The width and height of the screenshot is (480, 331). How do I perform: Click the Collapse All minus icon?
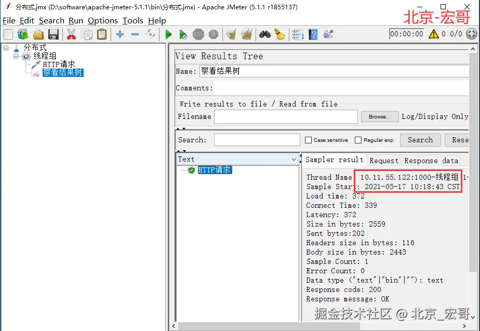135,34
